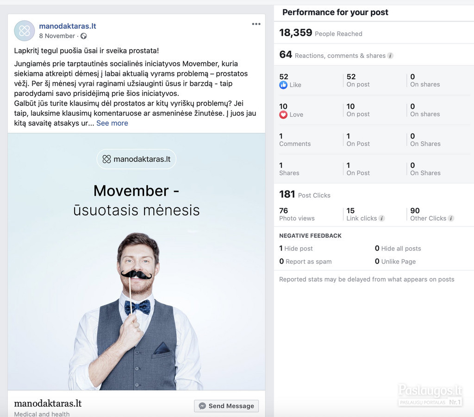Viewport: 474px width, 417px height.
Task: Click the Send Message button
Action: 226,406
